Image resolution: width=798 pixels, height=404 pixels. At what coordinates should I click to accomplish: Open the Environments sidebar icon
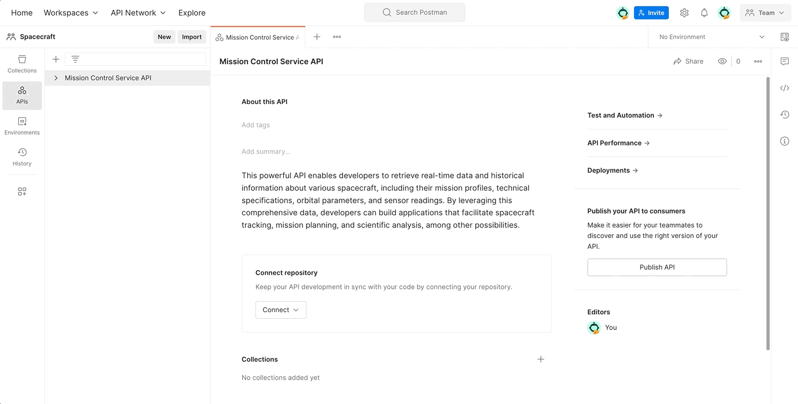(x=22, y=125)
